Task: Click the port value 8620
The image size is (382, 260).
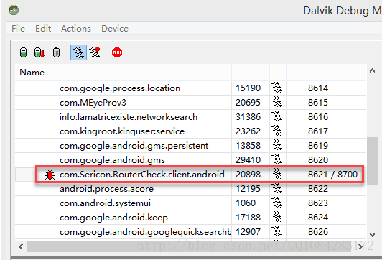Action: pos(318,160)
